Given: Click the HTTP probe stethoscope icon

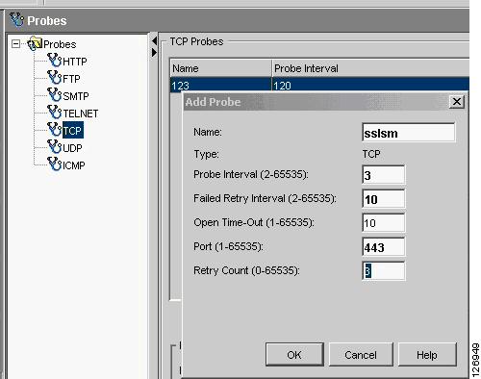Looking at the screenshot, I should [x=54, y=60].
